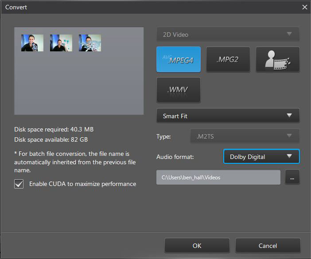This screenshot has width=311, height=259.
Task: Close the Convert dialog with X
Action: 304,7
